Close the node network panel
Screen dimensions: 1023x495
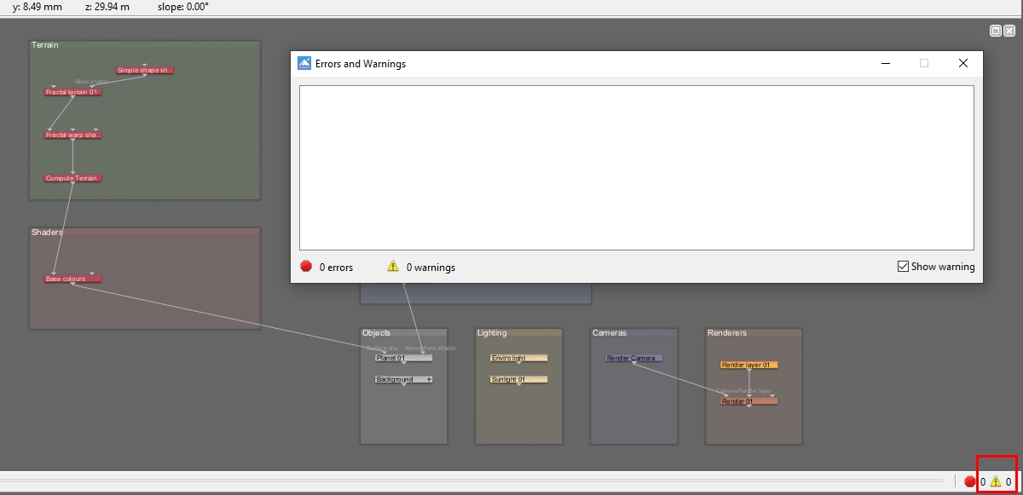[1009, 31]
